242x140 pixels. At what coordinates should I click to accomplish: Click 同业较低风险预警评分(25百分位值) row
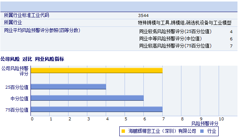tap(186, 32)
